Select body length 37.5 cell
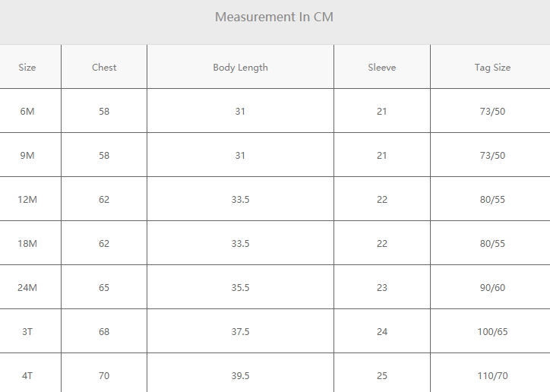The height and width of the screenshot is (392, 550). point(240,331)
